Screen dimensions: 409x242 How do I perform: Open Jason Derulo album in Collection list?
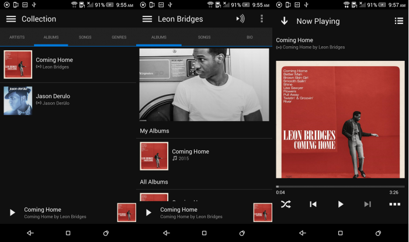[53, 99]
